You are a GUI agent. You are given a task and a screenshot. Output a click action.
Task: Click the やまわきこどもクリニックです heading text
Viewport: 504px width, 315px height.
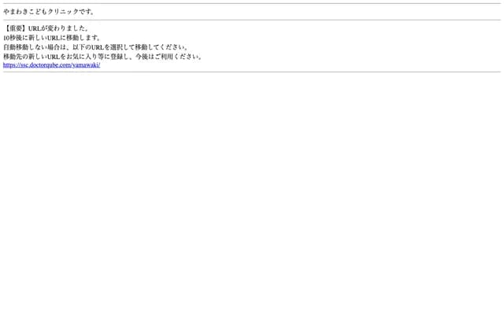(x=49, y=12)
